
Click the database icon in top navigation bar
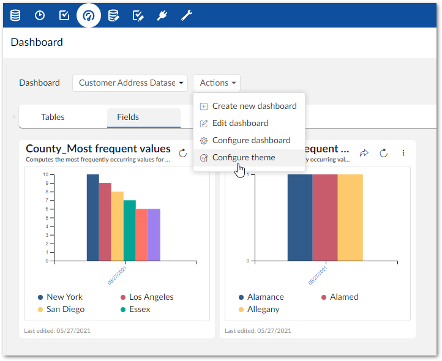[x=15, y=15]
